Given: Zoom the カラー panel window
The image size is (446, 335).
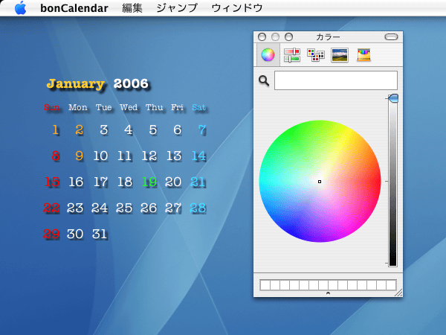Looking at the screenshot, I should click(x=288, y=37).
